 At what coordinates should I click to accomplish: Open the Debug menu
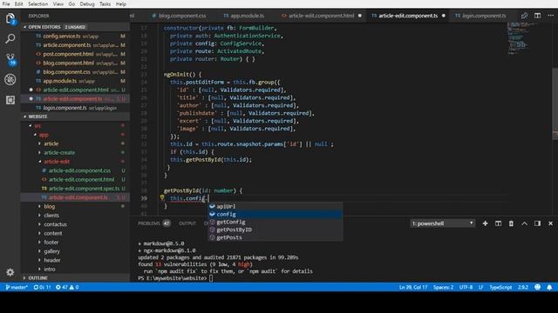[87, 3]
